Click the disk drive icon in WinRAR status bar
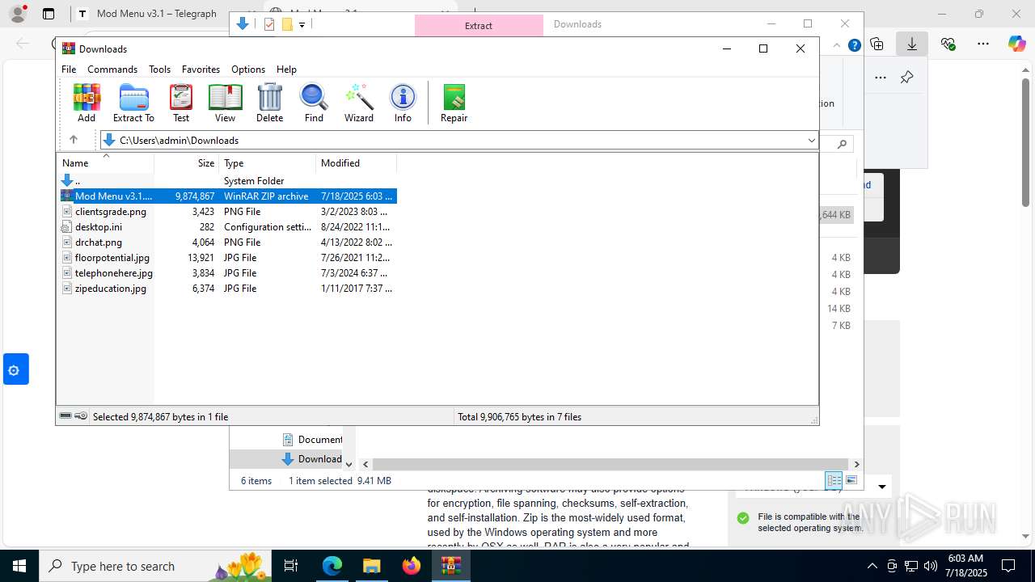Screen dimensions: 1035x582 66,416
